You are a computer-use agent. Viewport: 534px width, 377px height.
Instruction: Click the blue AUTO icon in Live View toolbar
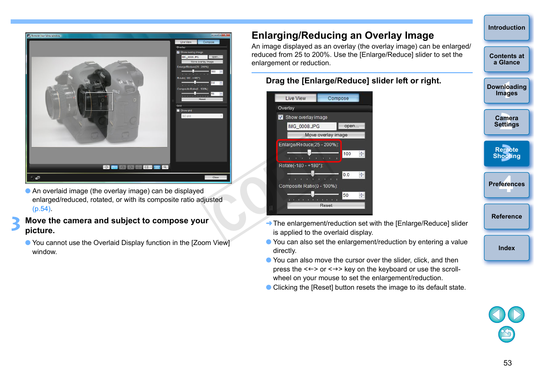[x=114, y=167]
